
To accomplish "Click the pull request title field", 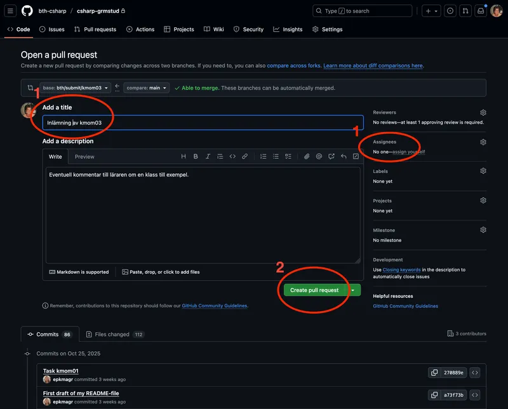I will pyautogui.click(x=203, y=123).
